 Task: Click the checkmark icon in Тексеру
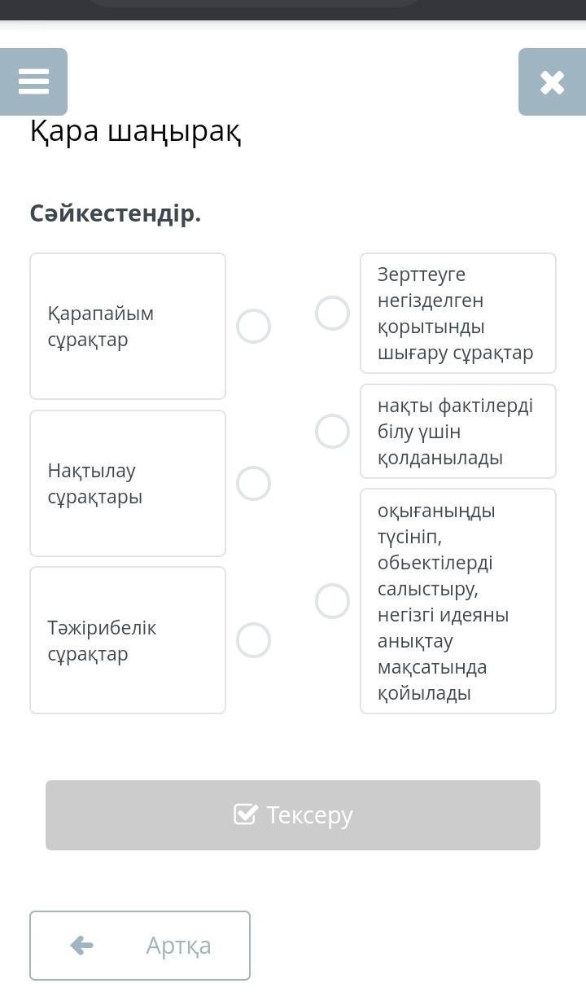(245, 814)
